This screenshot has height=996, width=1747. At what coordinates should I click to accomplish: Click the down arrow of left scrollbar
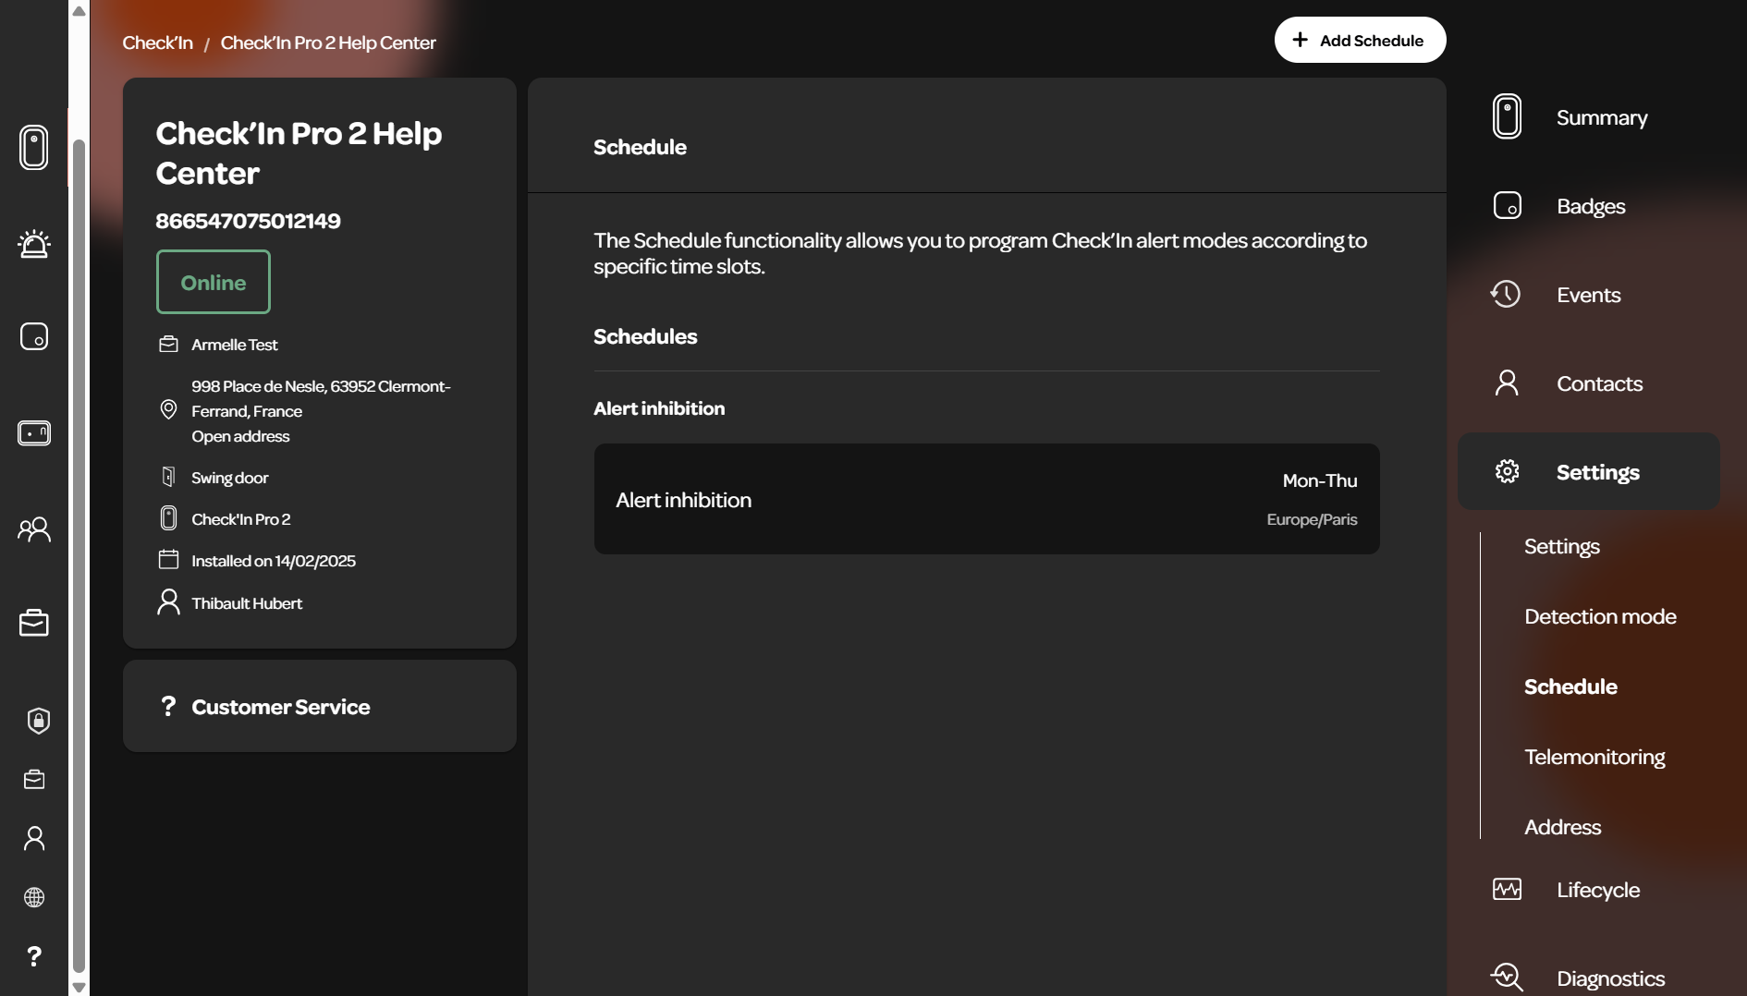point(79,987)
